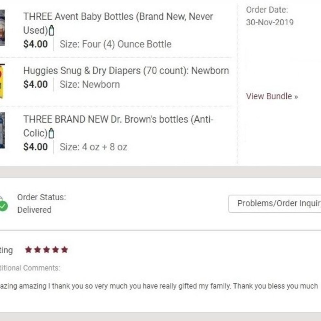Open THREE BRAND NEW Dr. Brown's bottles title
Screen dimensions: 321x321
pos(118,119)
